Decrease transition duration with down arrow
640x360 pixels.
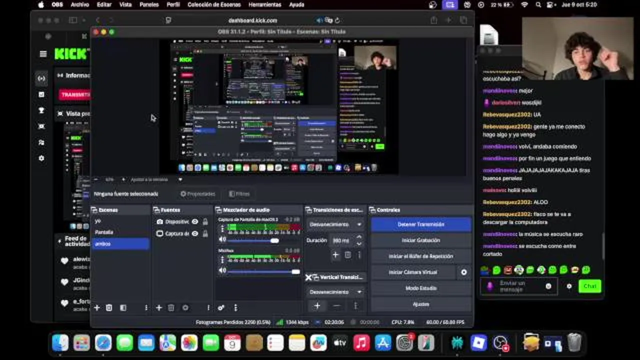(358, 243)
